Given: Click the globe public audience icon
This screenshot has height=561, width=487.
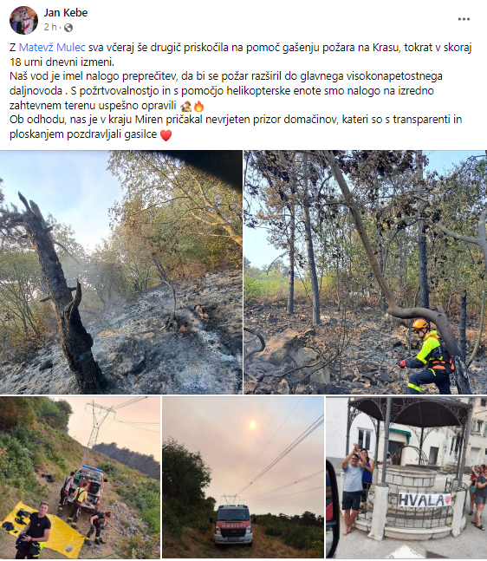Looking at the screenshot, I should [68, 28].
